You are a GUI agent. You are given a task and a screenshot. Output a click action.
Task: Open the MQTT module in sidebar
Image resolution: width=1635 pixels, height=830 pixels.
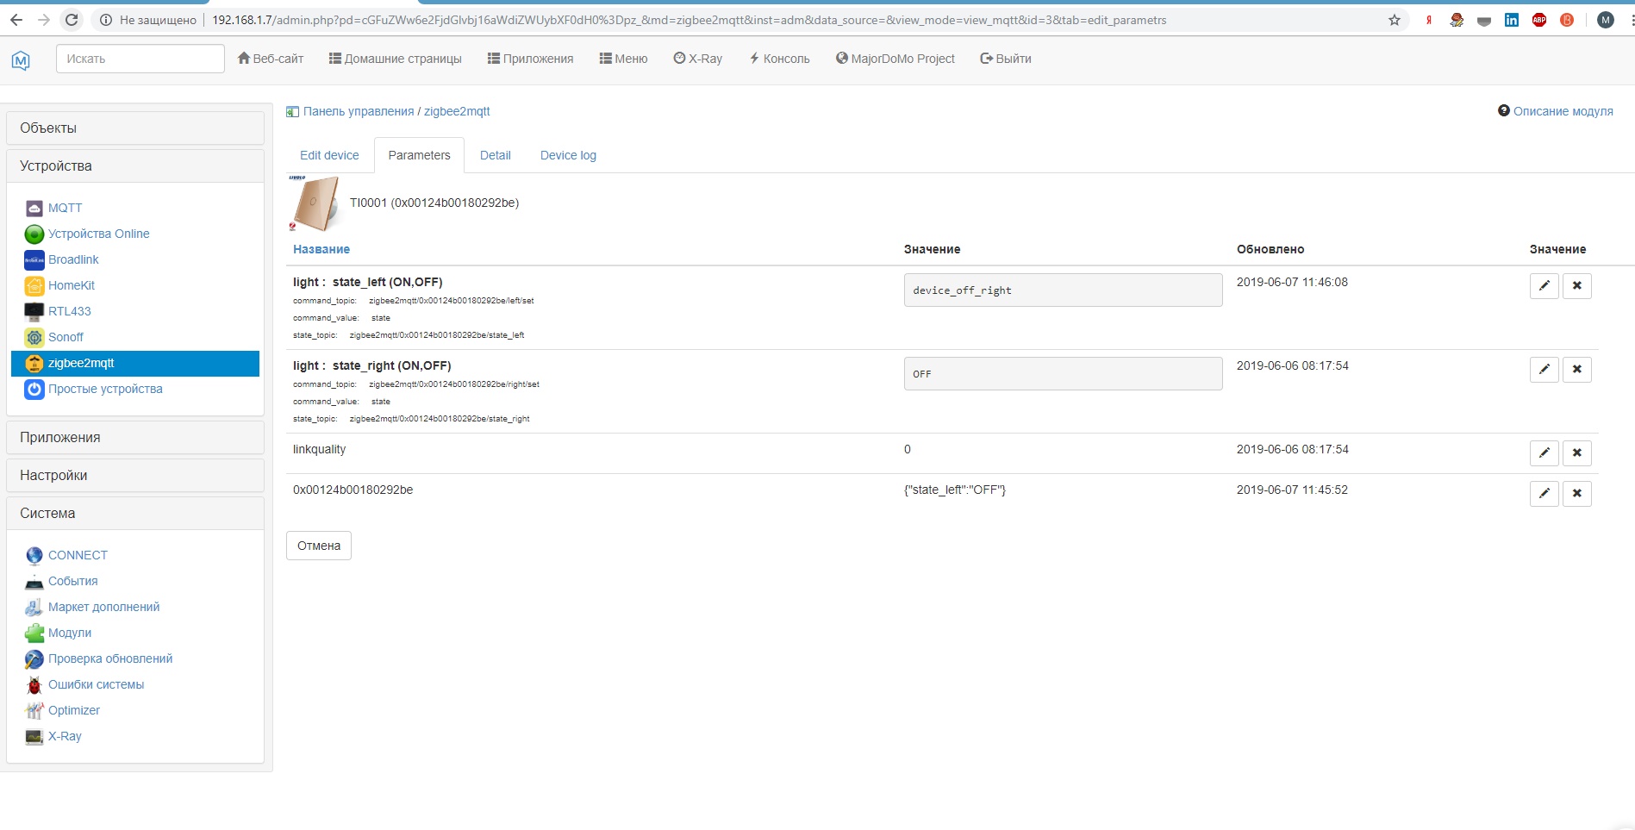(x=65, y=208)
